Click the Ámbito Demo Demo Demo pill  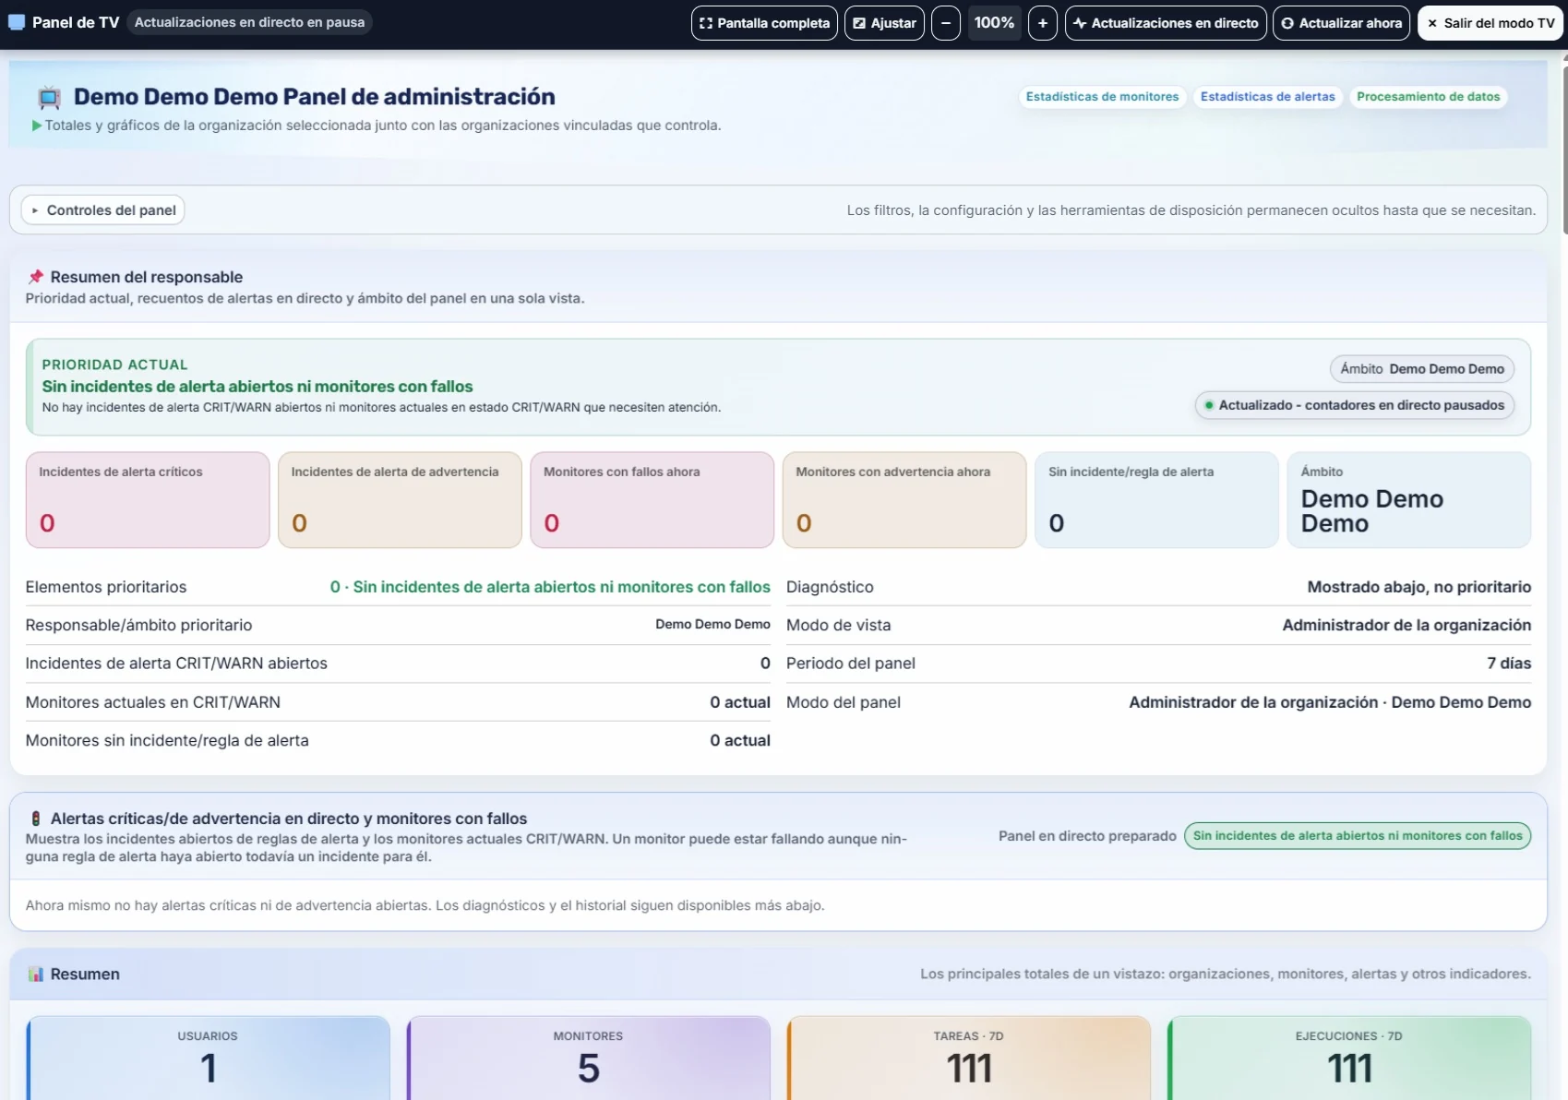[1421, 369]
